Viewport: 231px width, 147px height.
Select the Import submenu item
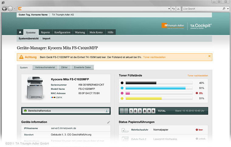coord(47,38)
